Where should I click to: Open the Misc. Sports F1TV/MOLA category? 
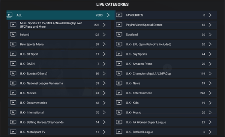coord(59,25)
